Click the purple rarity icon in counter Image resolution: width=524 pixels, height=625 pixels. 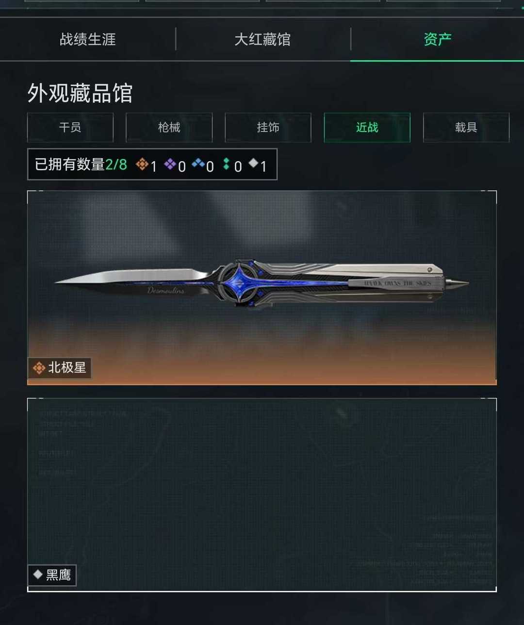click(170, 164)
